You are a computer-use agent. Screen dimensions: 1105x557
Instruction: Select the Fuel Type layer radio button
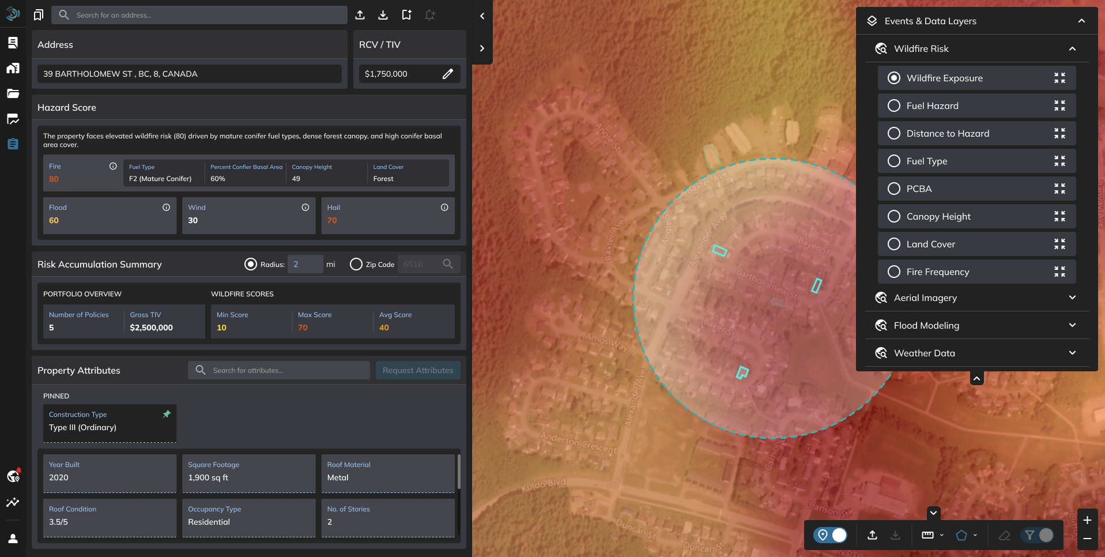894,161
